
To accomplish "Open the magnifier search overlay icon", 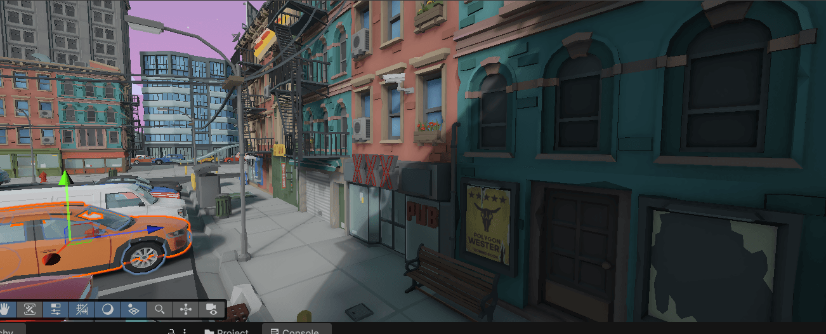I will 160,309.
